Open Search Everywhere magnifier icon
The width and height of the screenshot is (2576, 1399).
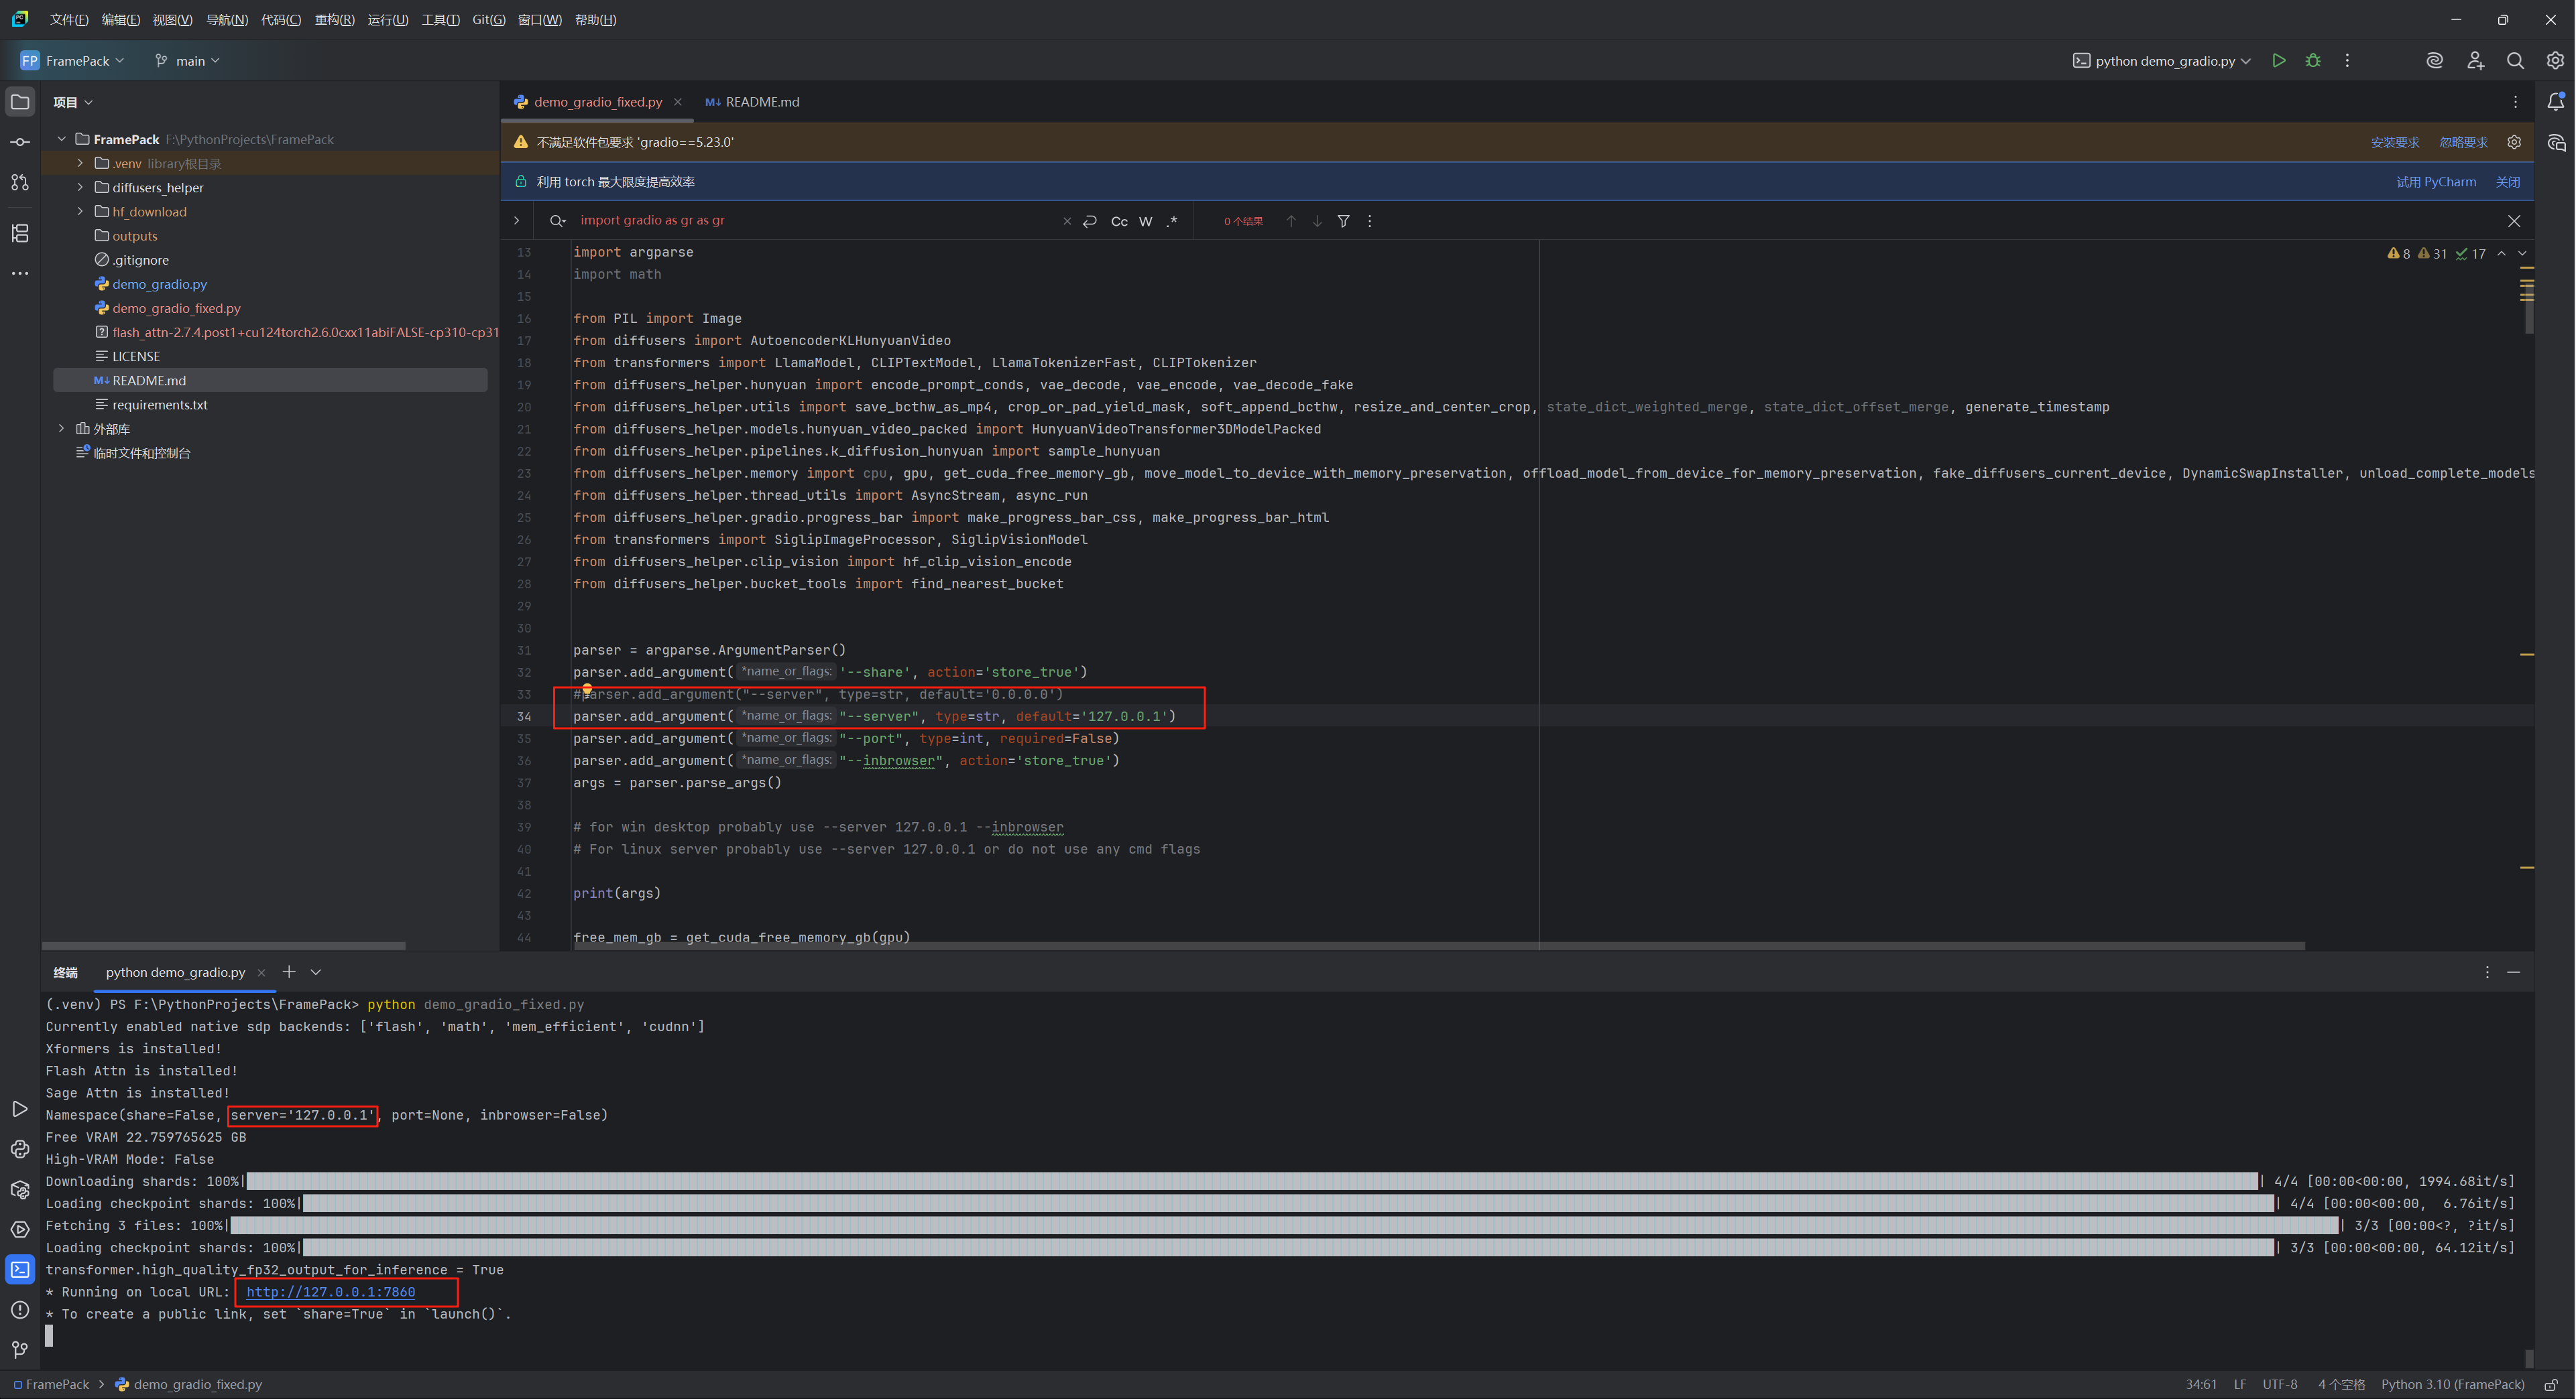[2515, 61]
